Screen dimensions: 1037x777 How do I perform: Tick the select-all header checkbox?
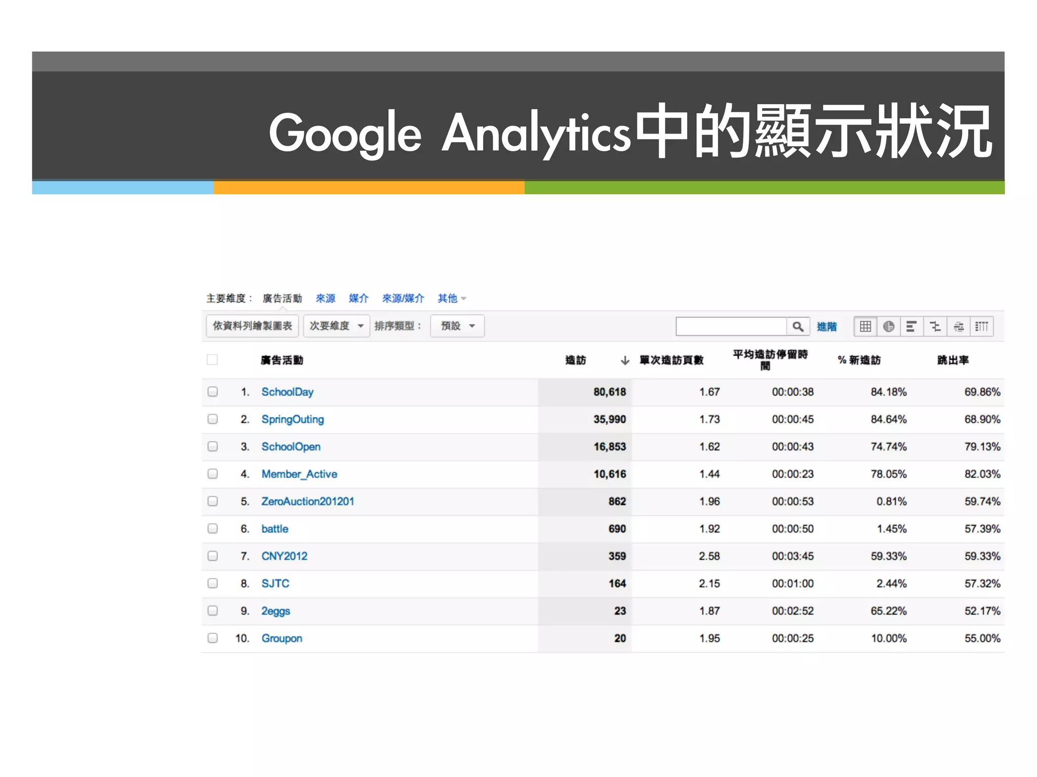212,360
